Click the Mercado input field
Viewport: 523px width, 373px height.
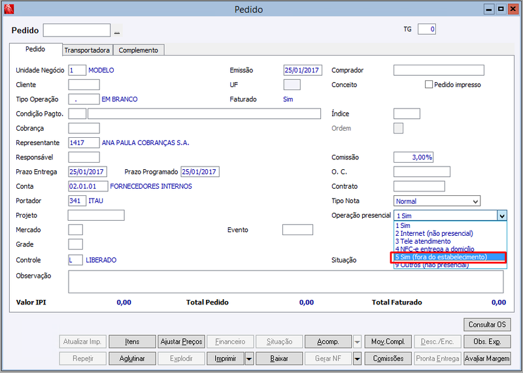click(75, 230)
